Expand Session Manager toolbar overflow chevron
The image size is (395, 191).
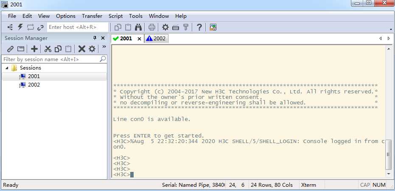tap(104, 47)
